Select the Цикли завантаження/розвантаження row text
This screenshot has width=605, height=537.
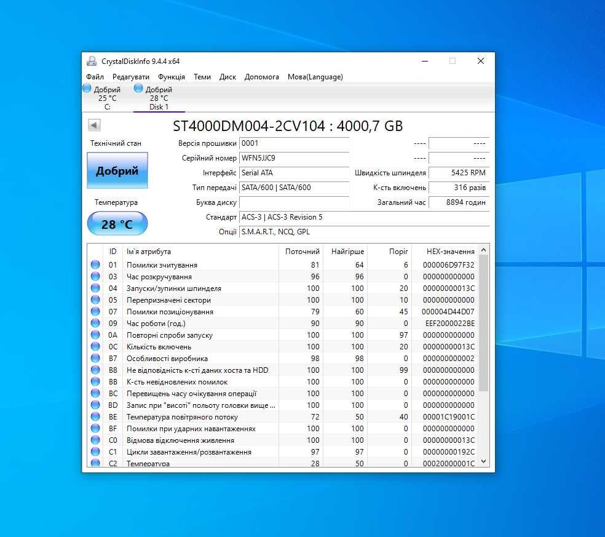pyautogui.click(x=189, y=452)
